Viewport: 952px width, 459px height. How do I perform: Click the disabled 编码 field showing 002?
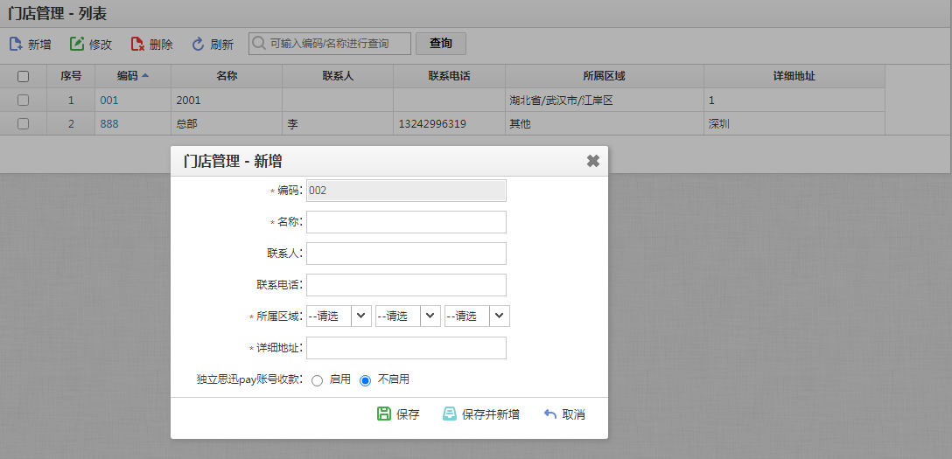pyautogui.click(x=406, y=191)
